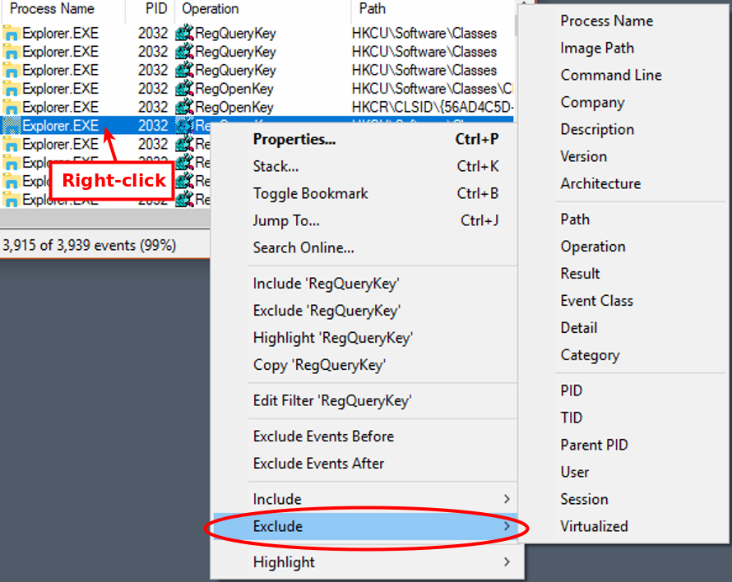Click the horizontal scrollbar under the event list

[105, 219]
